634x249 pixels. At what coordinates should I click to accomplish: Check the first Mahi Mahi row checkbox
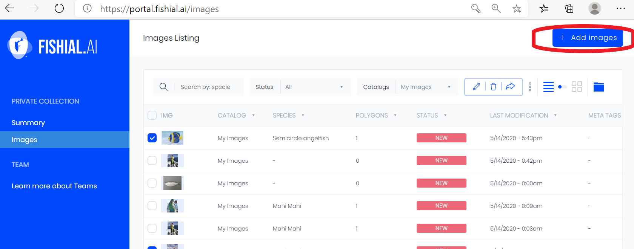pyautogui.click(x=152, y=206)
